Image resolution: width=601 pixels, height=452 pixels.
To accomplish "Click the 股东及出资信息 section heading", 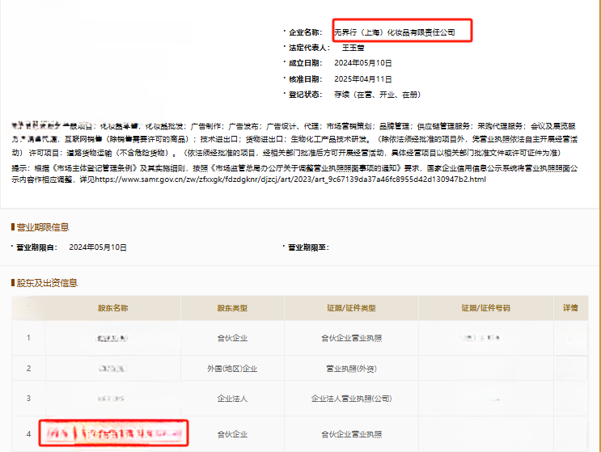I will point(47,283).
